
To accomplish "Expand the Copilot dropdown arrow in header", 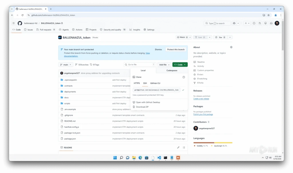I will pyautogui.click(x=238, y=23).
